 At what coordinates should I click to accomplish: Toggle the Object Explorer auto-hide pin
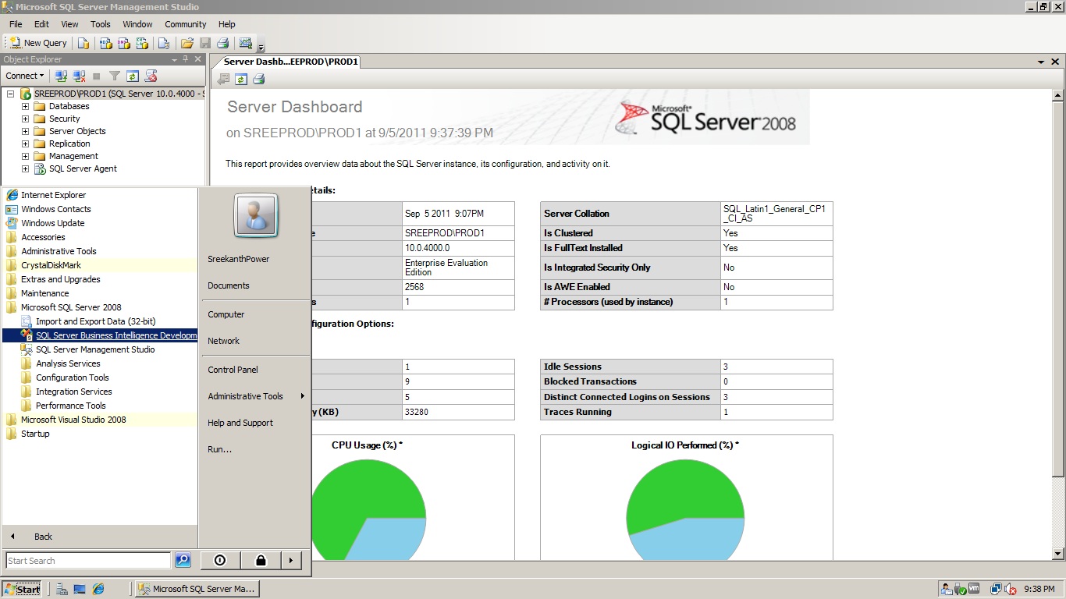[186, 59]
